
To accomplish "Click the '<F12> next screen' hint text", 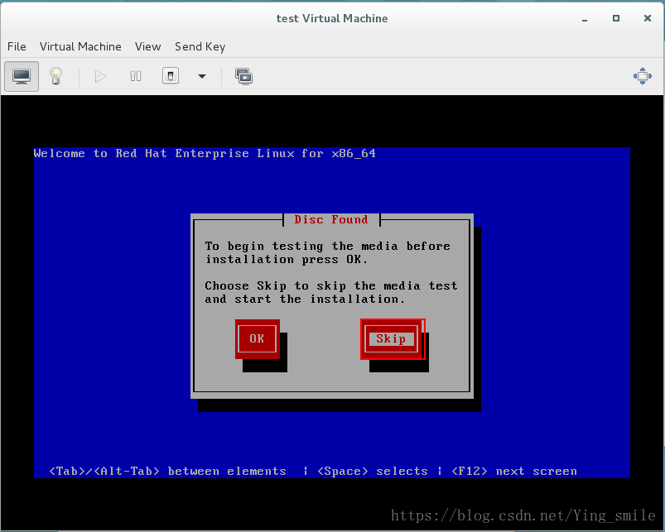I will point(514,471).
